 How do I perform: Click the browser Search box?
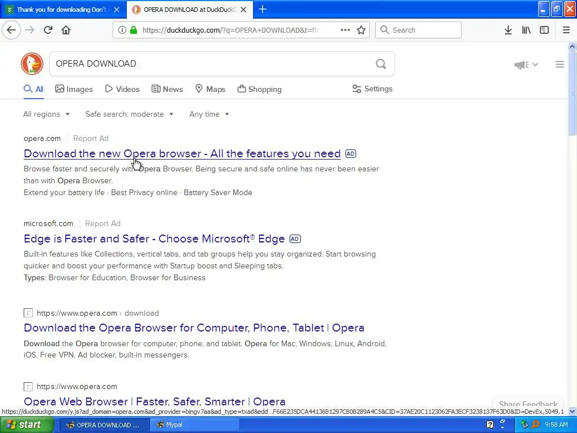pyautogui.click(x=418, y=30)
